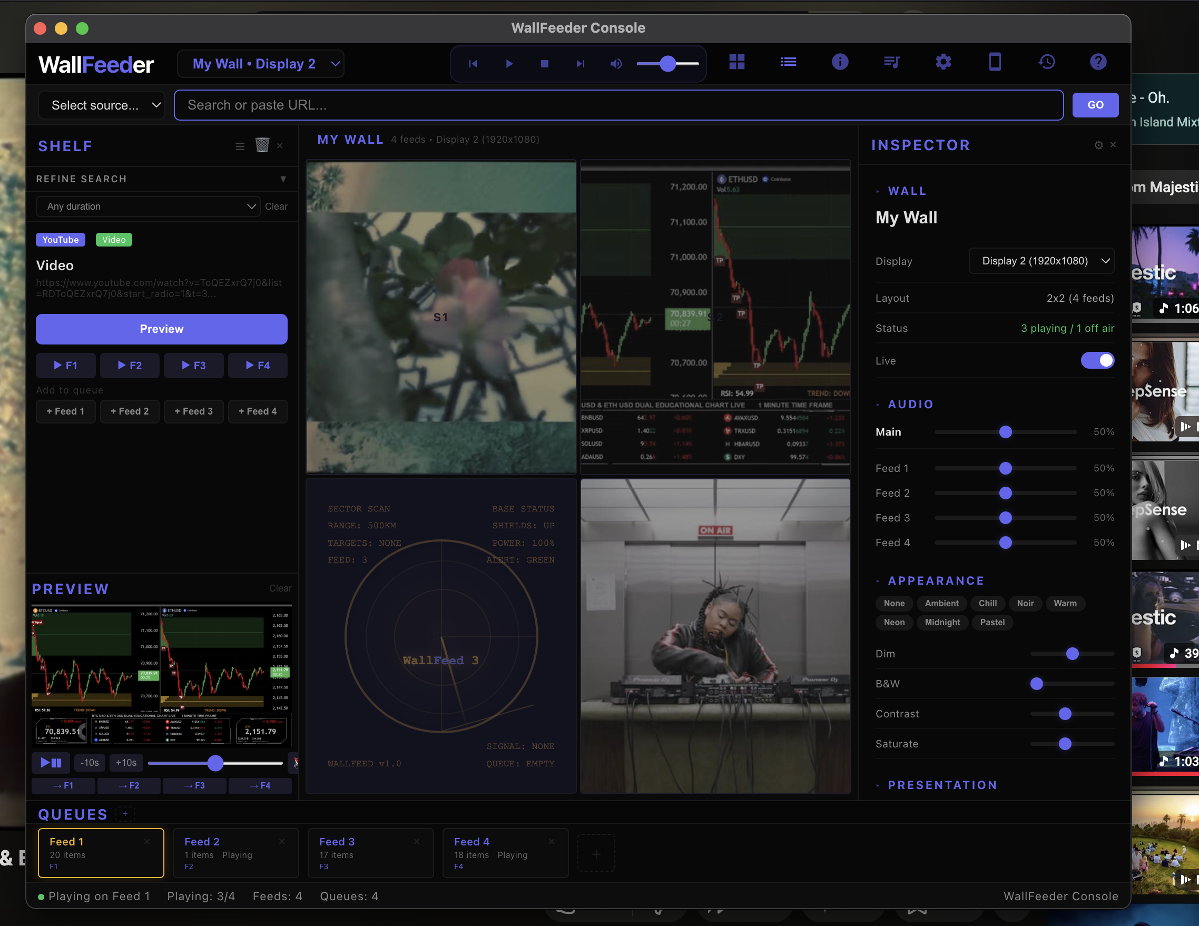Expand the Any duration filter dropdown
Image resolution: width=1199 pixels, height=926 pixels.
(x=148, y=206)
